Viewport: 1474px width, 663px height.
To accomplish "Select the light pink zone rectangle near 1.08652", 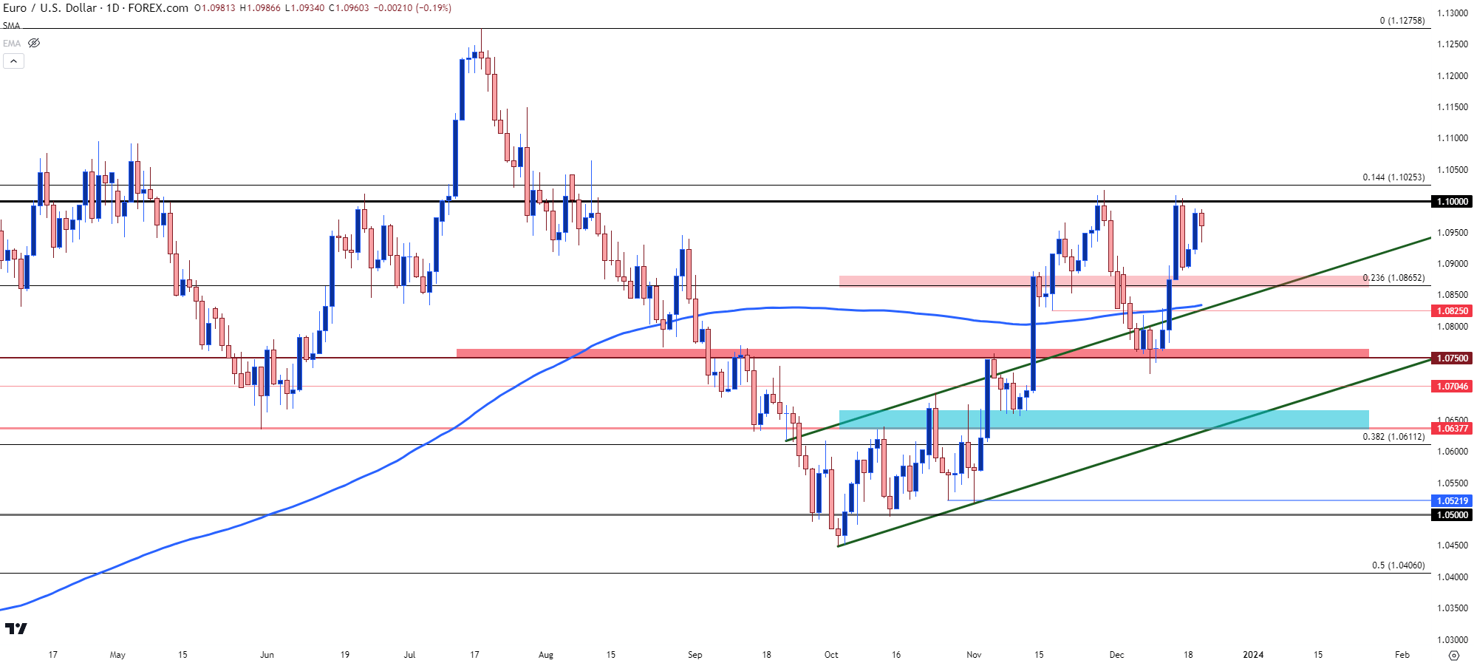I will [x=1104, y=281].
